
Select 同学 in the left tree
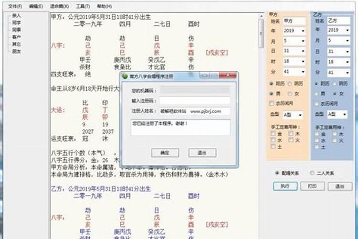point(16,22)
